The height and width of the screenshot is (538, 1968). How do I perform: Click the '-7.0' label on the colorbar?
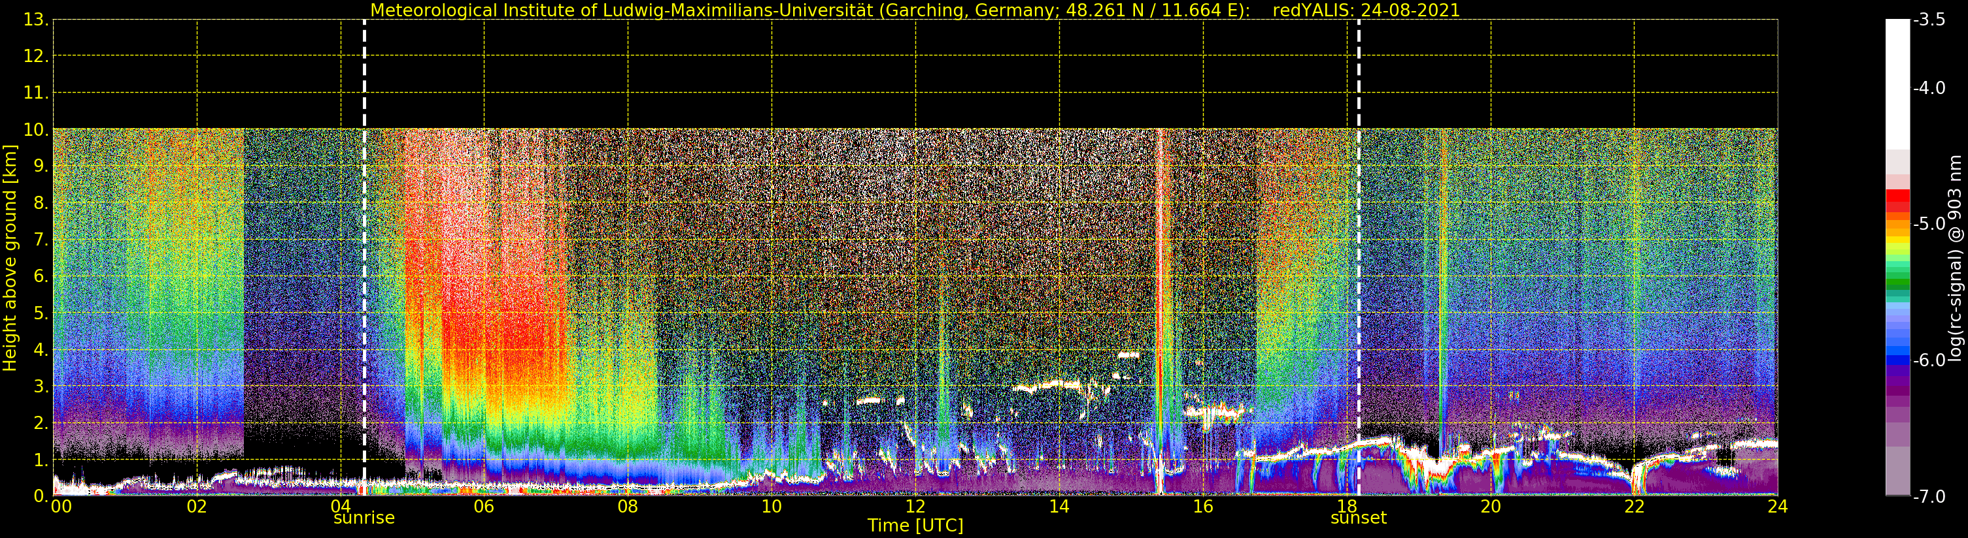tap(1929, 496)
